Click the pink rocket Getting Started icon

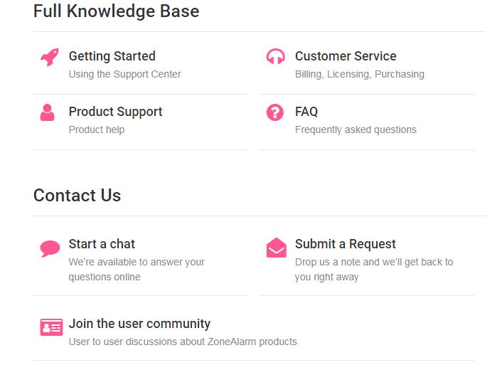click(x=50, y=58)
